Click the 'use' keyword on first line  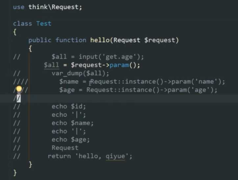click(19, 7)
